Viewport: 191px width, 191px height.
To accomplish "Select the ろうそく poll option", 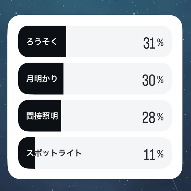I will pos(95,41).
